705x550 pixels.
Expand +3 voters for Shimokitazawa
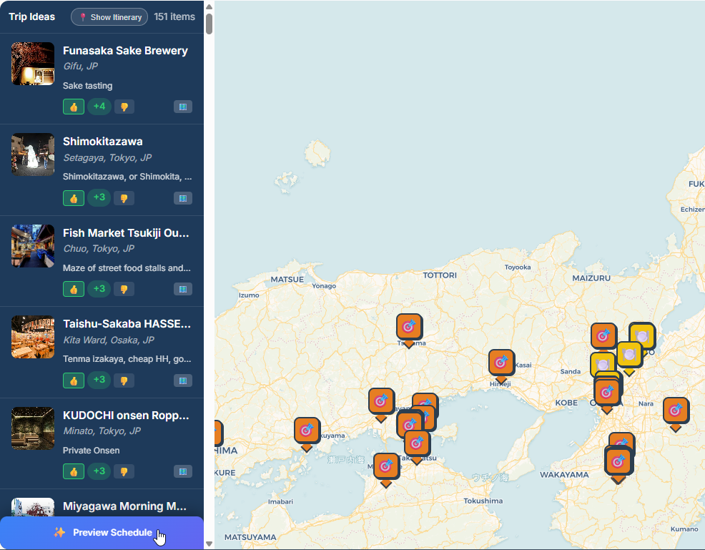tap(99, 197)
